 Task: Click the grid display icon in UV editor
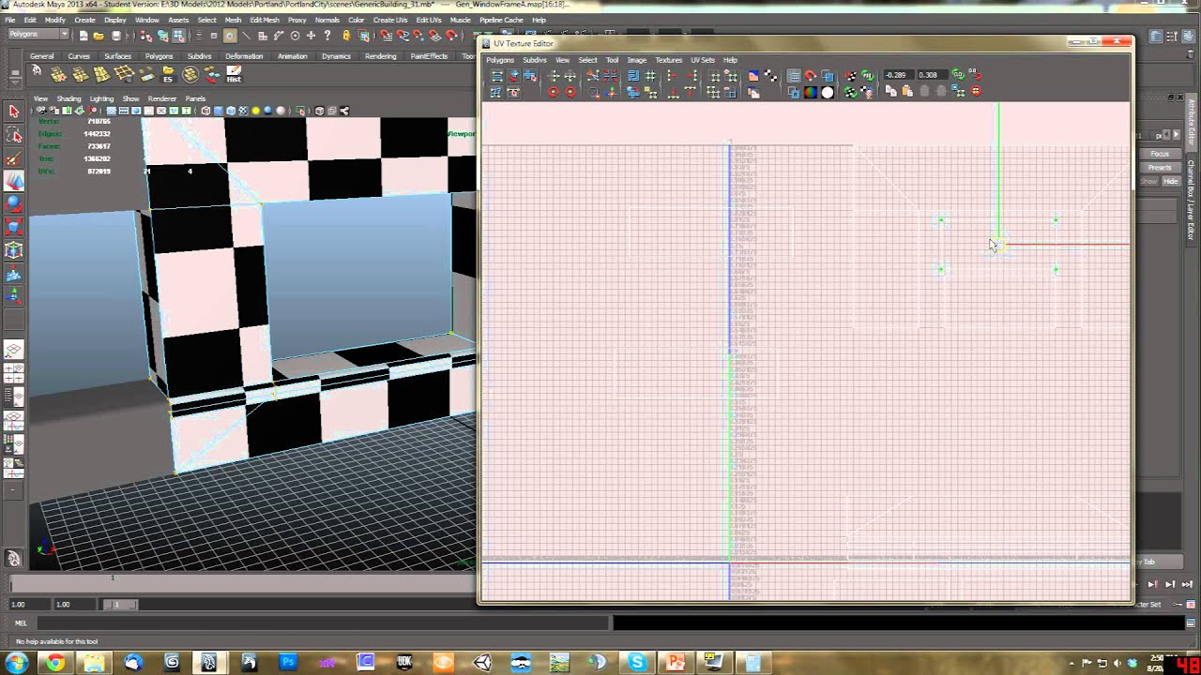794,76
